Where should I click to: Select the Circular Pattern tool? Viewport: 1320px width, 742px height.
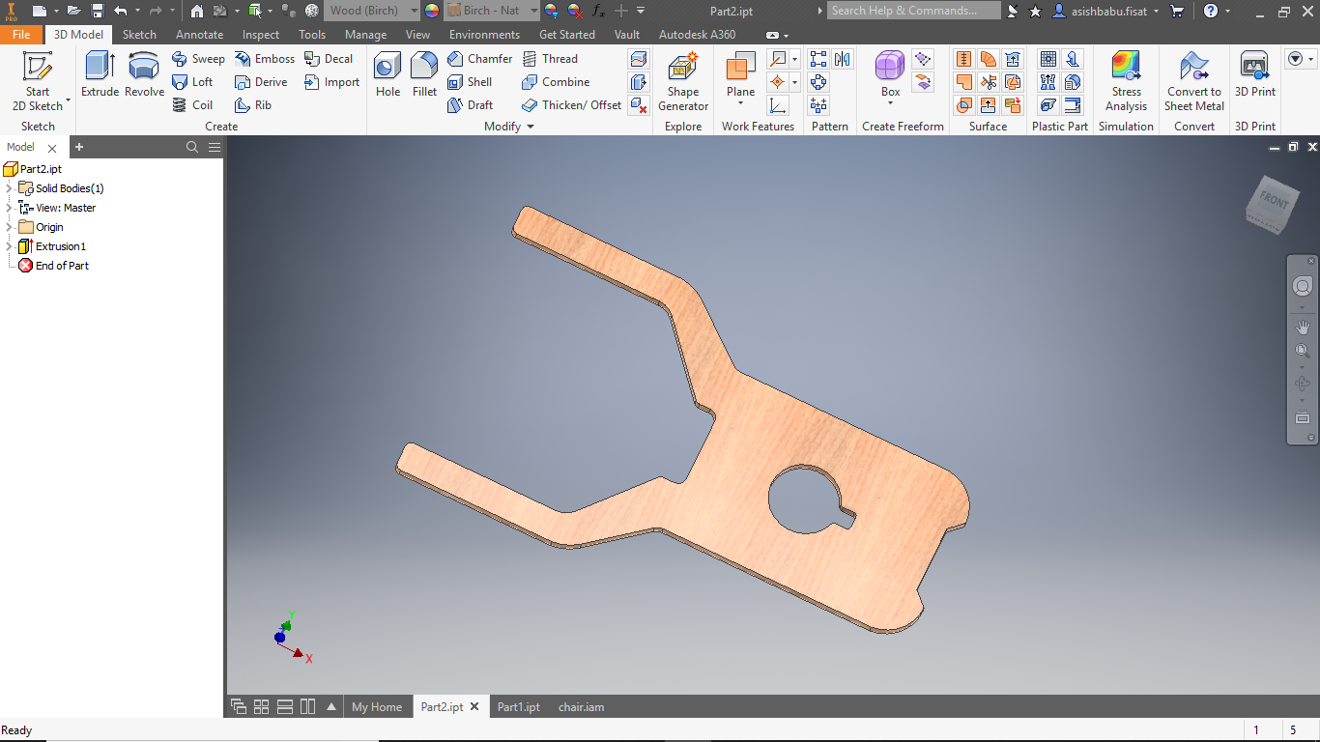coord(818,82)
